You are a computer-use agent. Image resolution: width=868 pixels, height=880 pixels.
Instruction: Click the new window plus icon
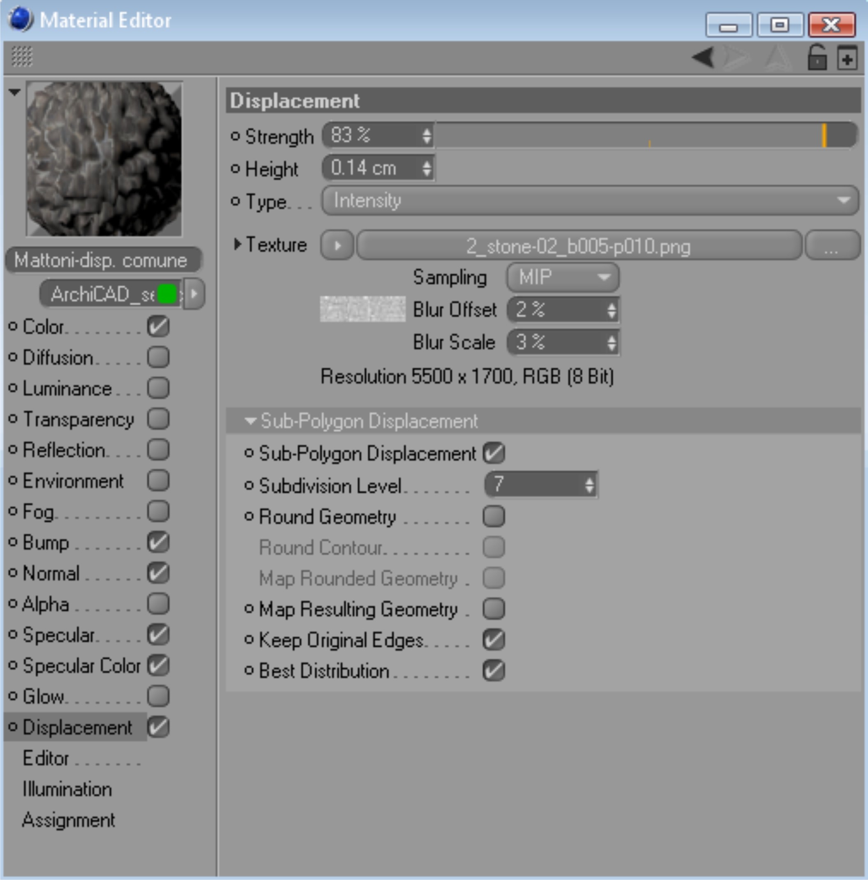[847, 58]
